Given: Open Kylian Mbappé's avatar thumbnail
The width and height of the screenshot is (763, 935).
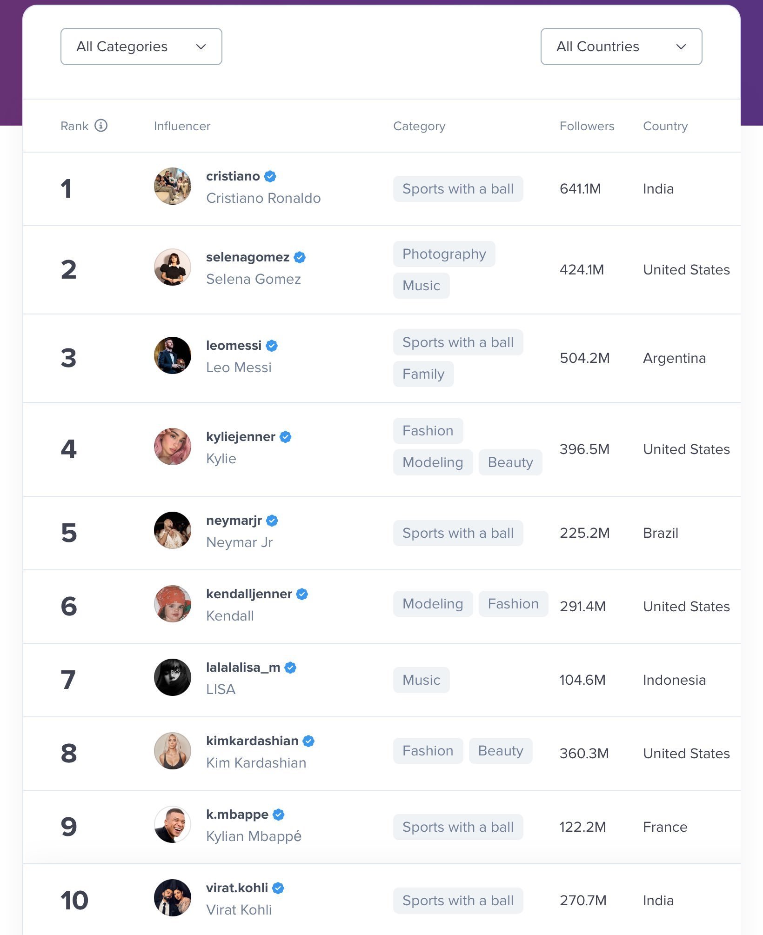Looking at the screenshot, I should [x=173, y=824].
